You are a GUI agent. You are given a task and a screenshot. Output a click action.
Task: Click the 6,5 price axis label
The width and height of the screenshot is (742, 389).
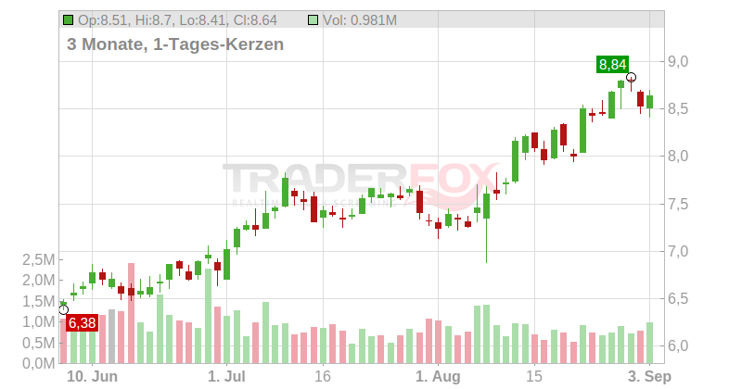678,299
